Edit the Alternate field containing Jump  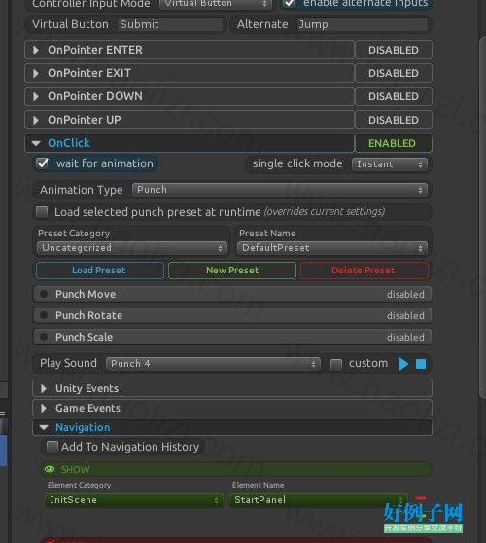363,24
